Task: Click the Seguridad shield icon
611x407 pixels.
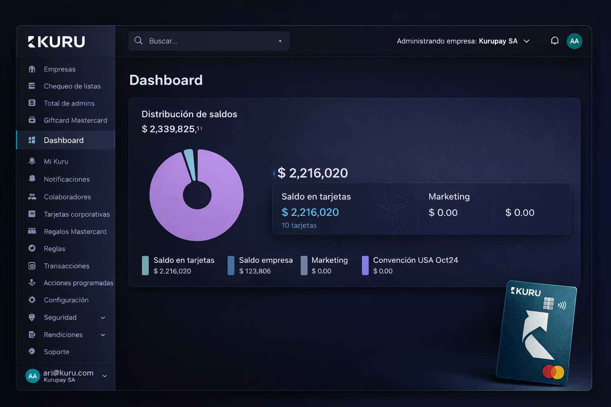Action: click(x=32, y=317)
